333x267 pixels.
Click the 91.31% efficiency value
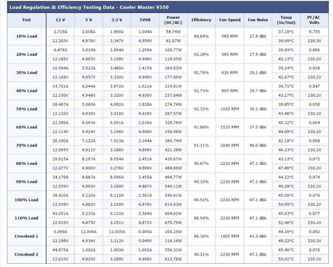click(x=201, y=145)
